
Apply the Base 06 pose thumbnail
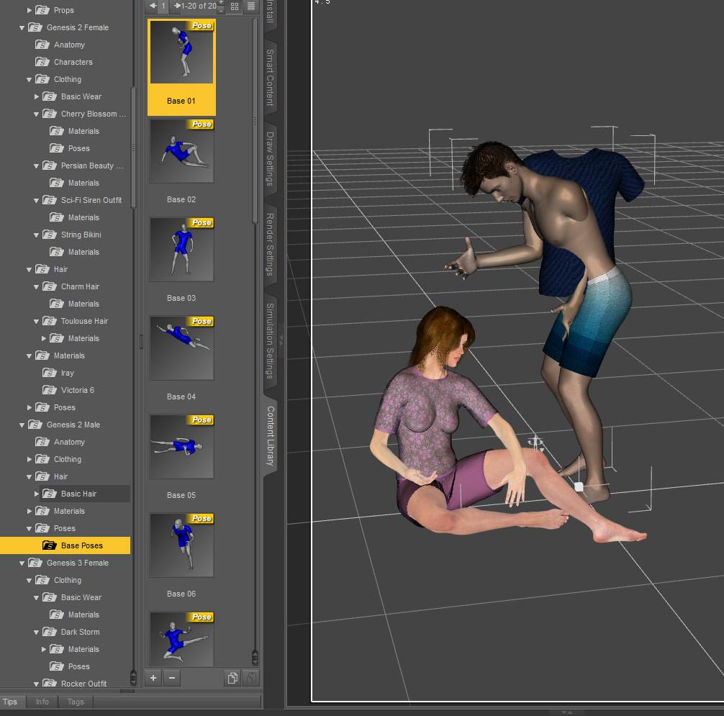[181, 545]
